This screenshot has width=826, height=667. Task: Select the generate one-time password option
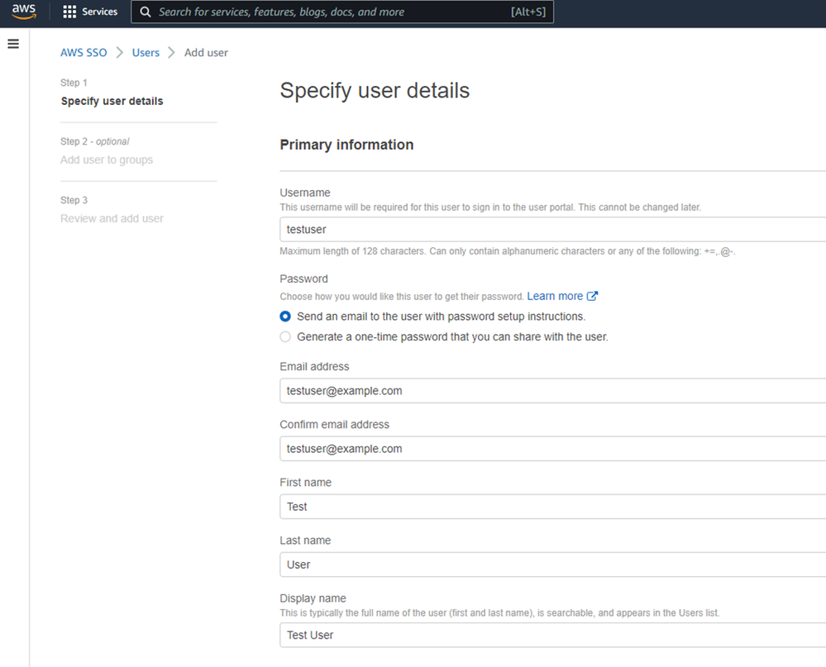[x=285, y=336]
